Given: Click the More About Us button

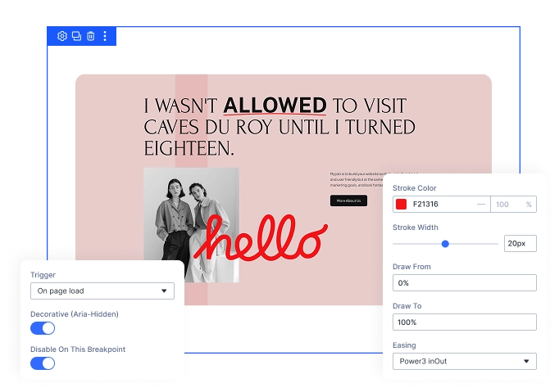Looking at the screenshot, I should point(348,201).
